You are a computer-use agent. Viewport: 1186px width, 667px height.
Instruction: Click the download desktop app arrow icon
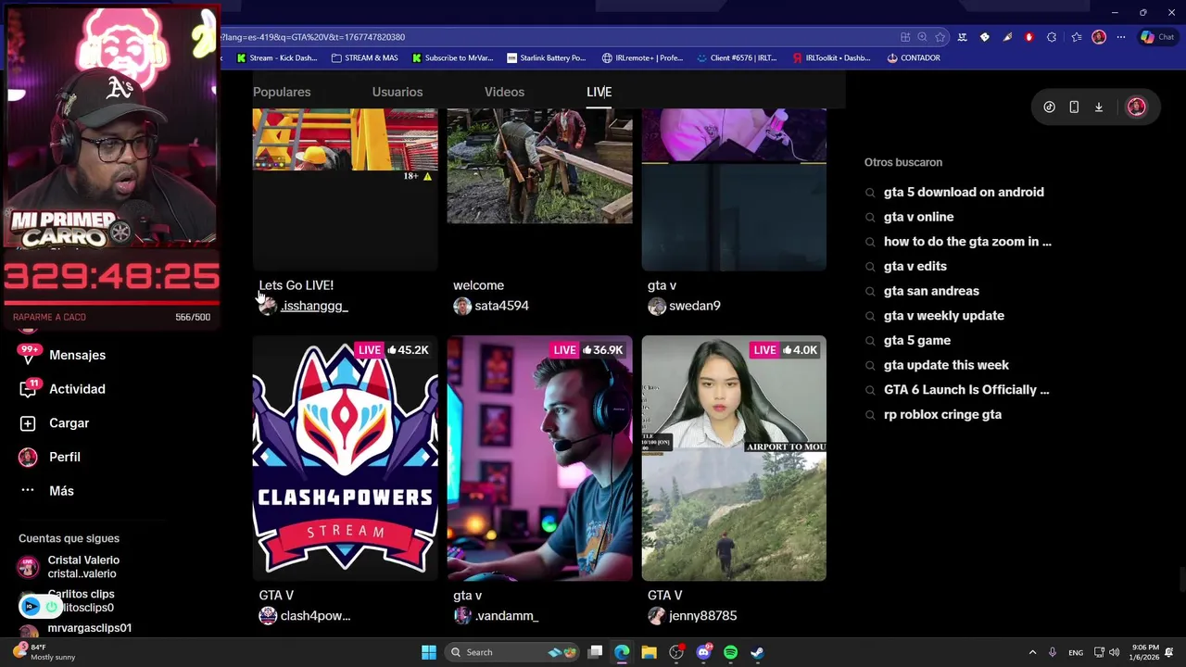point(1099,107)
